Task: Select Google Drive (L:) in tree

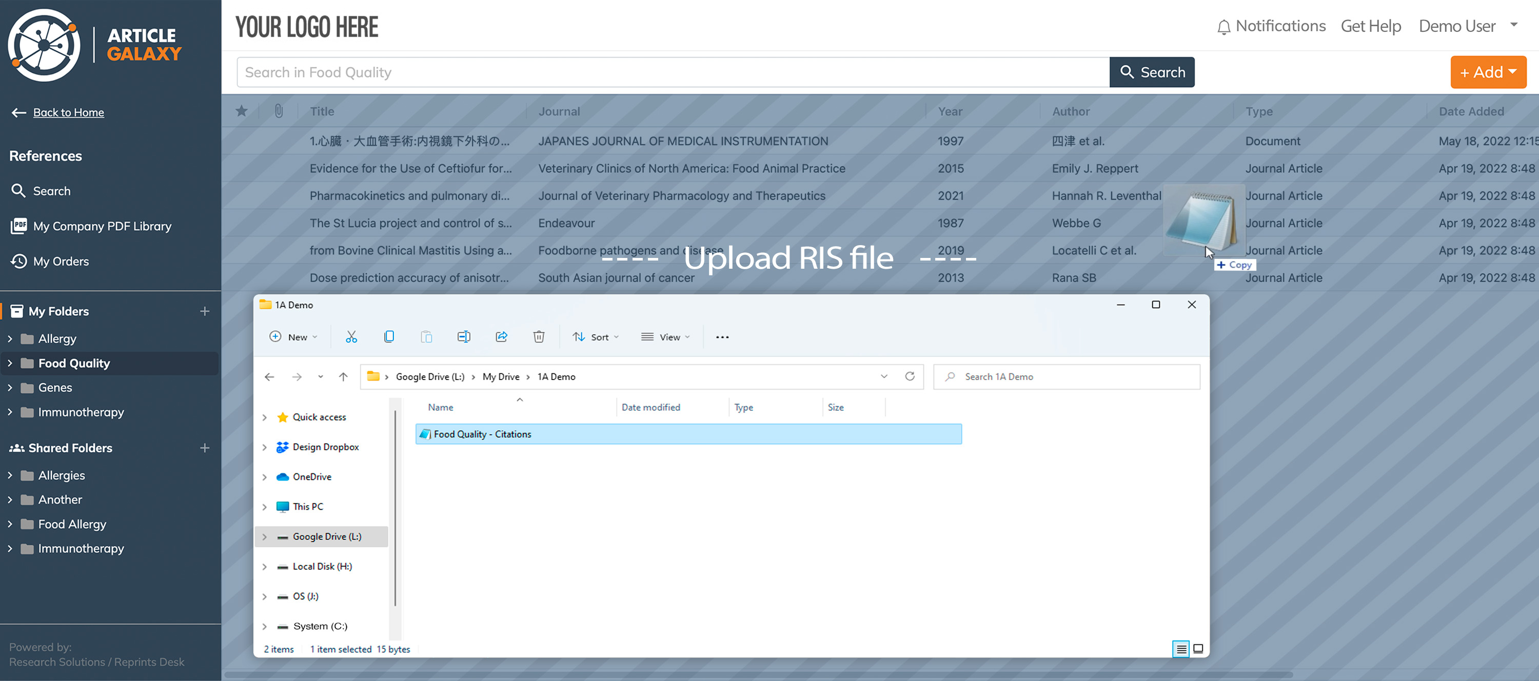Action: (327, 537)
